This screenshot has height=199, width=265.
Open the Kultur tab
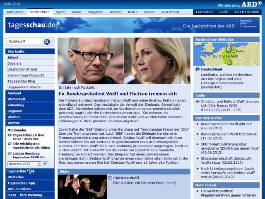coord(133,12)
